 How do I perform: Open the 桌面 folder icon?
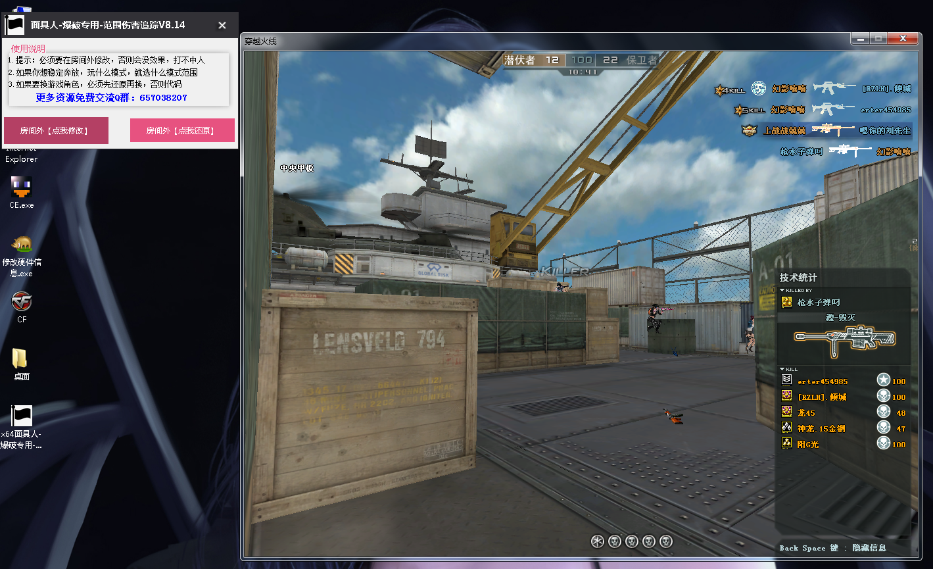pyautogui.click(x=21, y=359)
